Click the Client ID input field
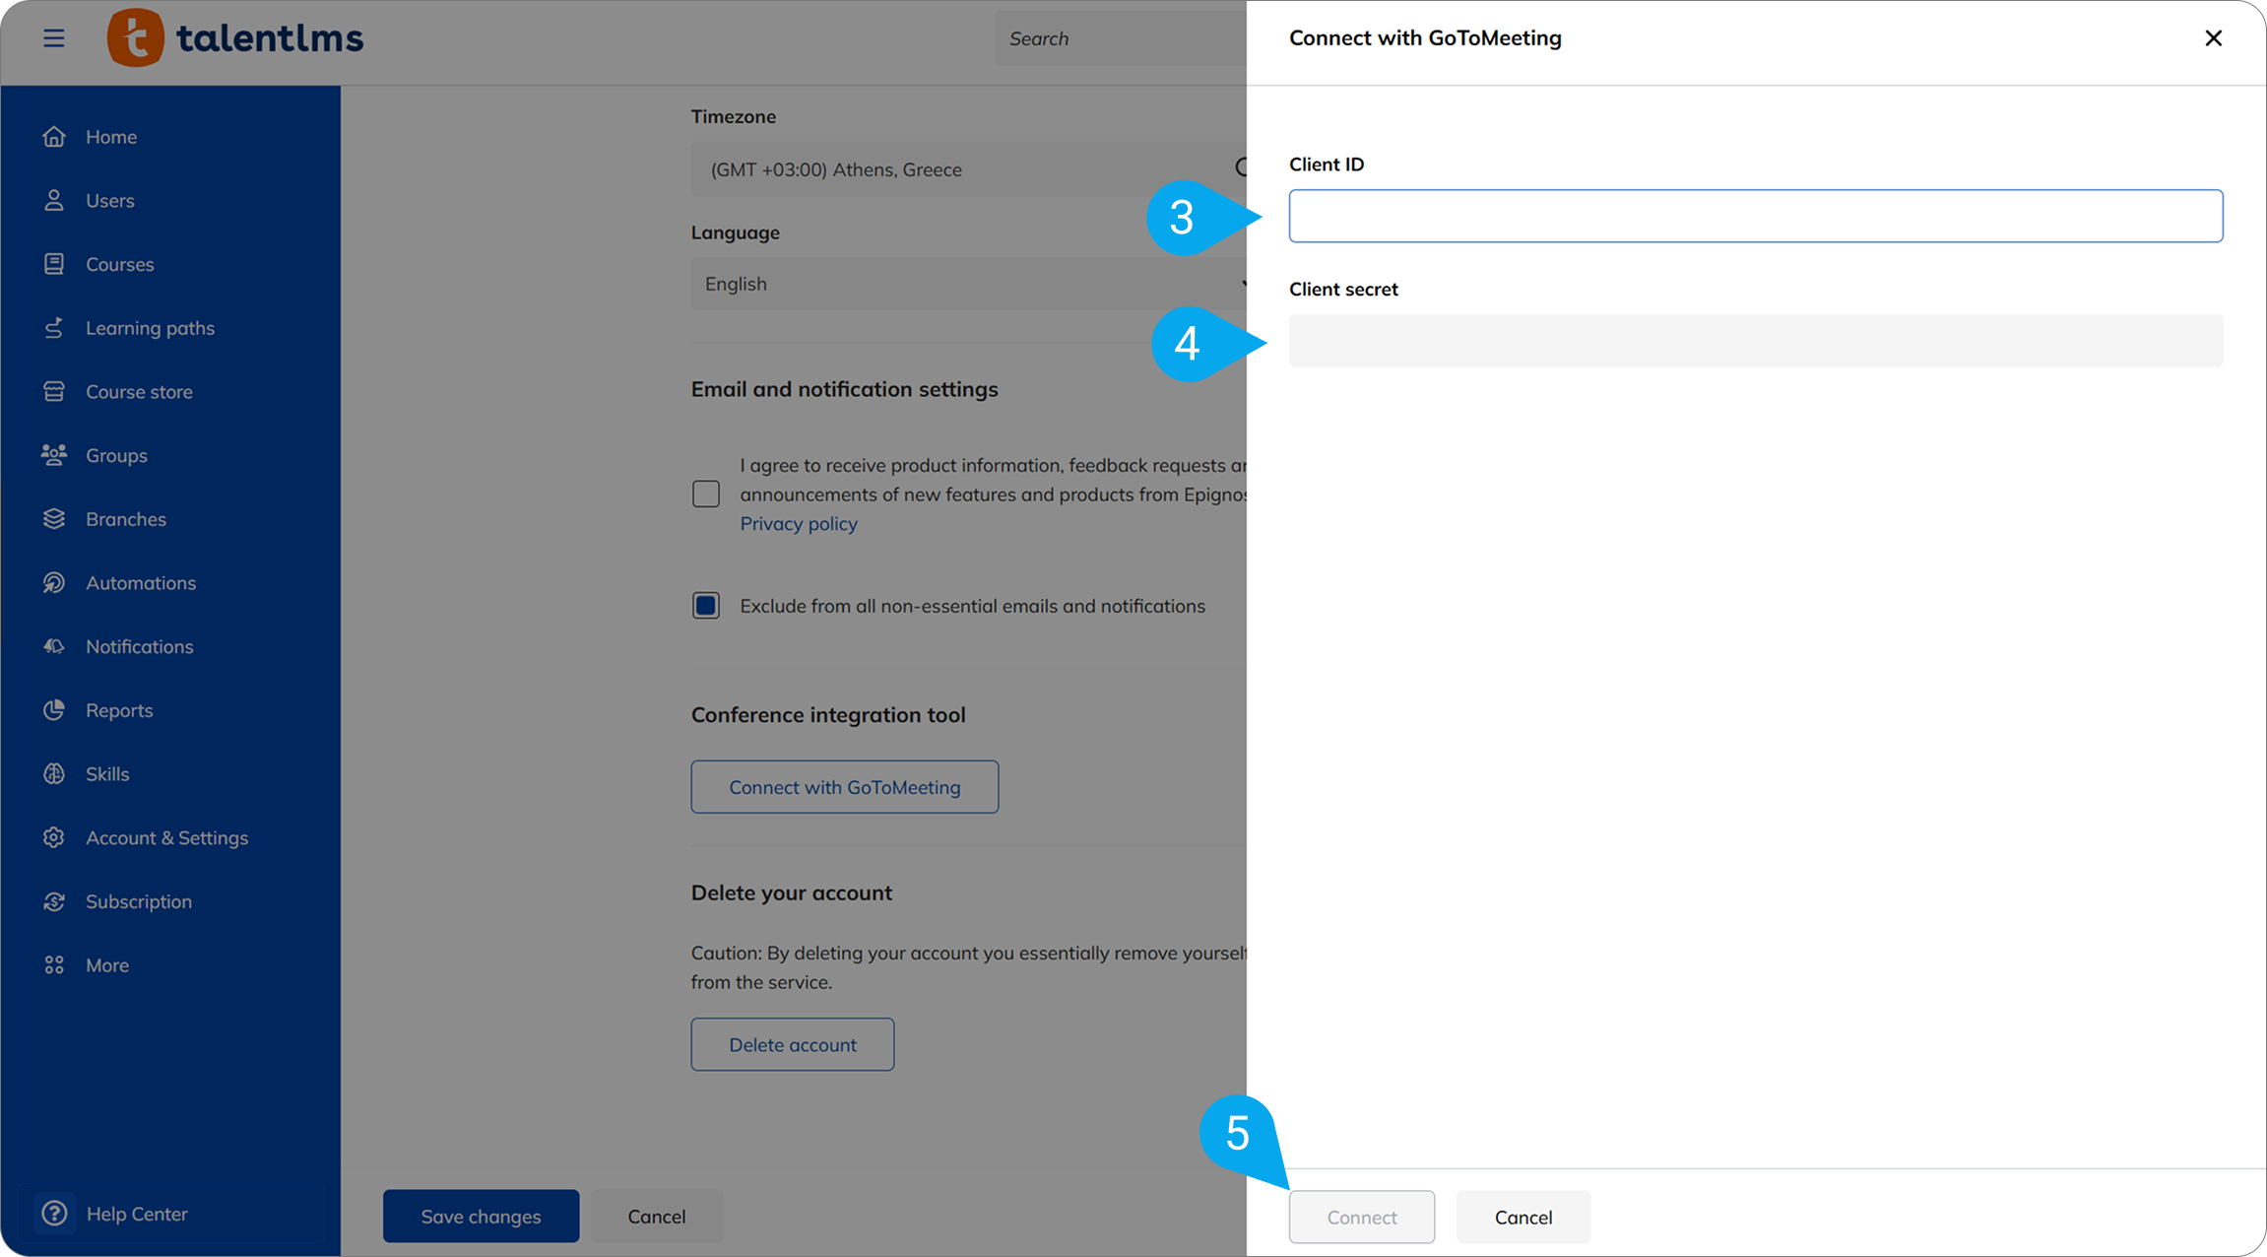 [x=1755, y=217]
